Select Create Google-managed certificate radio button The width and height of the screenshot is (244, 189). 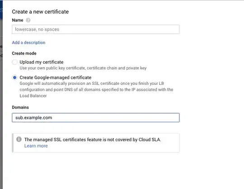14,78
